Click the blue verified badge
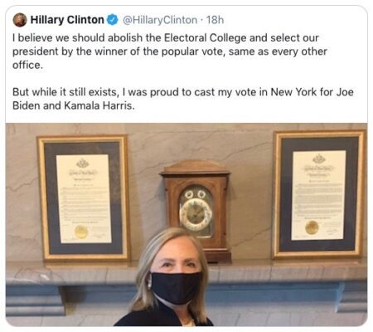 point(112,20)
